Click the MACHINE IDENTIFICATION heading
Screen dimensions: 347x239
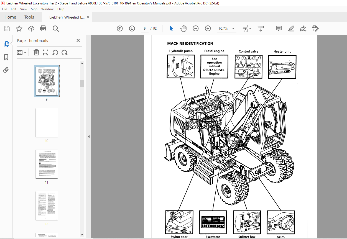pos(190,43)
